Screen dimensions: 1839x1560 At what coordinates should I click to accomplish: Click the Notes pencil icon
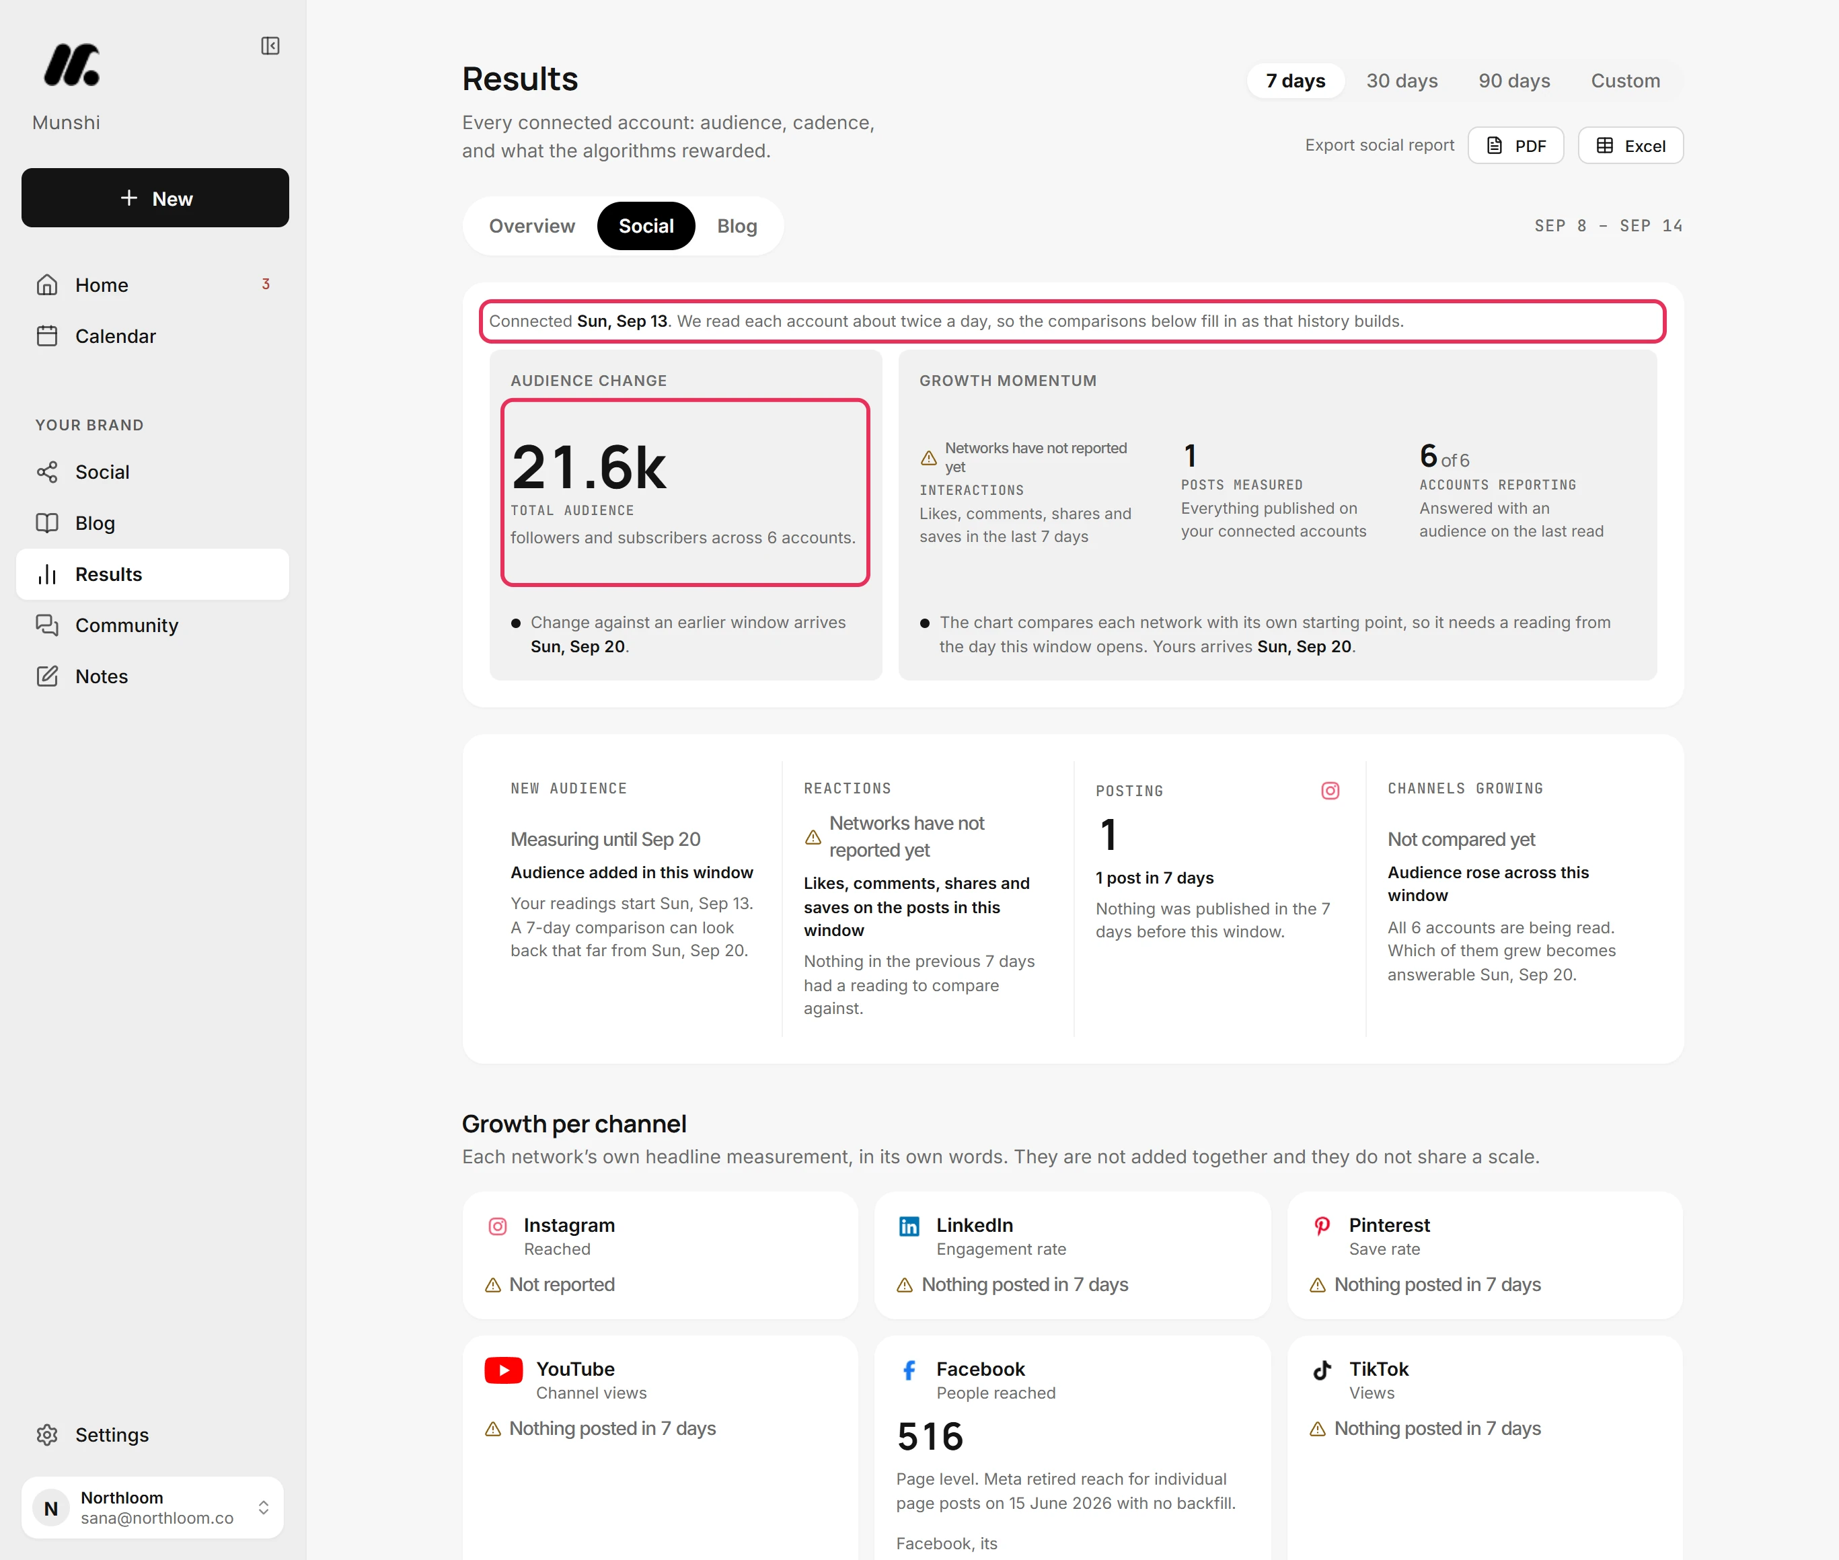(x=47, y=676)
